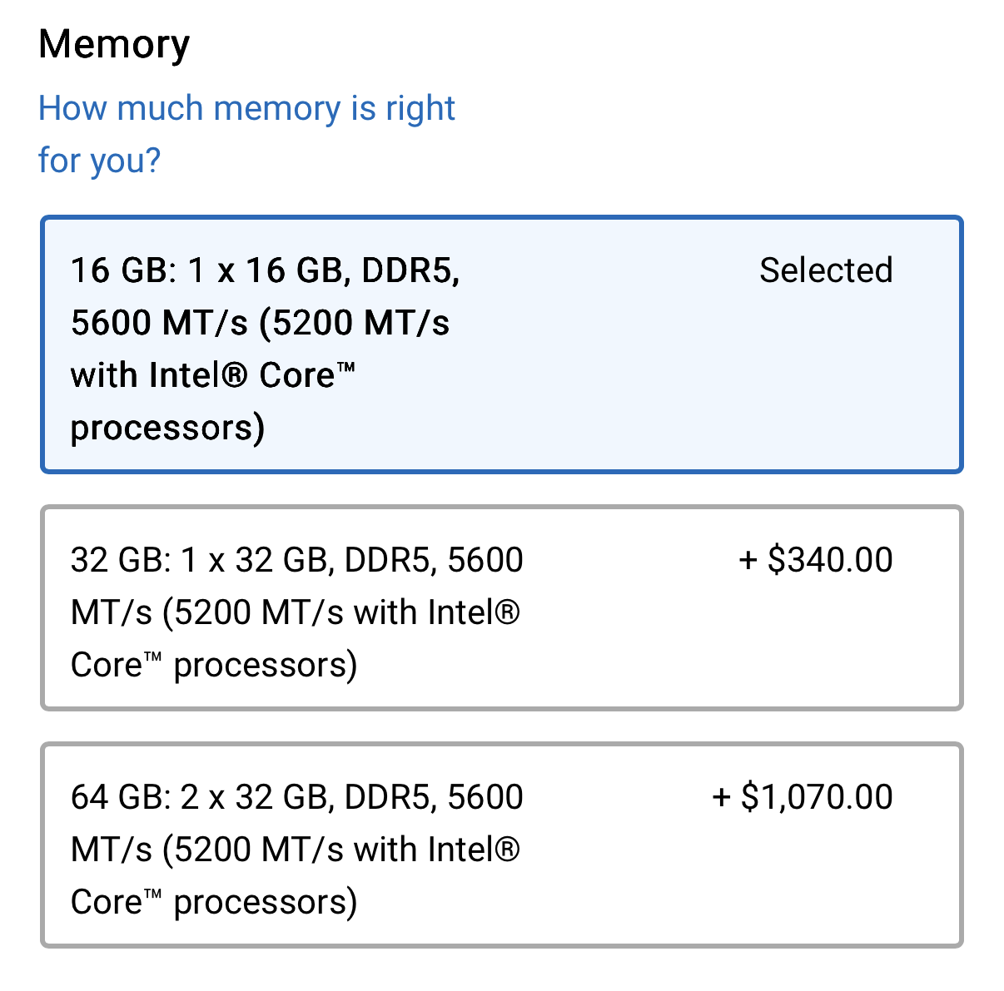Click the "Memory" section heading
The image size is (1004, 991).
[114, 44]
